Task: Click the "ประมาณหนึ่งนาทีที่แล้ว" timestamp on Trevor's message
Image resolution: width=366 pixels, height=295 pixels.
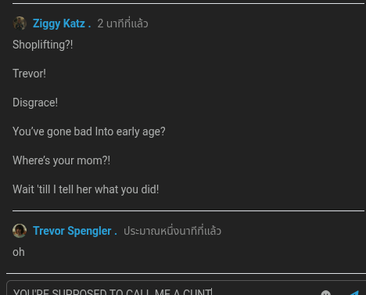Action: click(172, 231)
